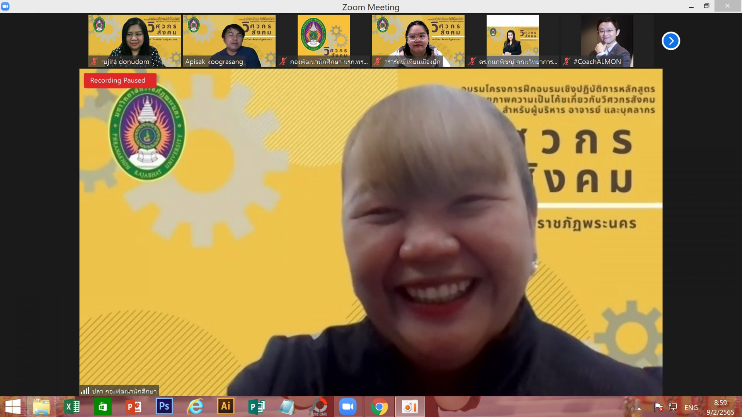
Task: Open Adobe Illustrator from the taskbar
Action: click(226, 407)
